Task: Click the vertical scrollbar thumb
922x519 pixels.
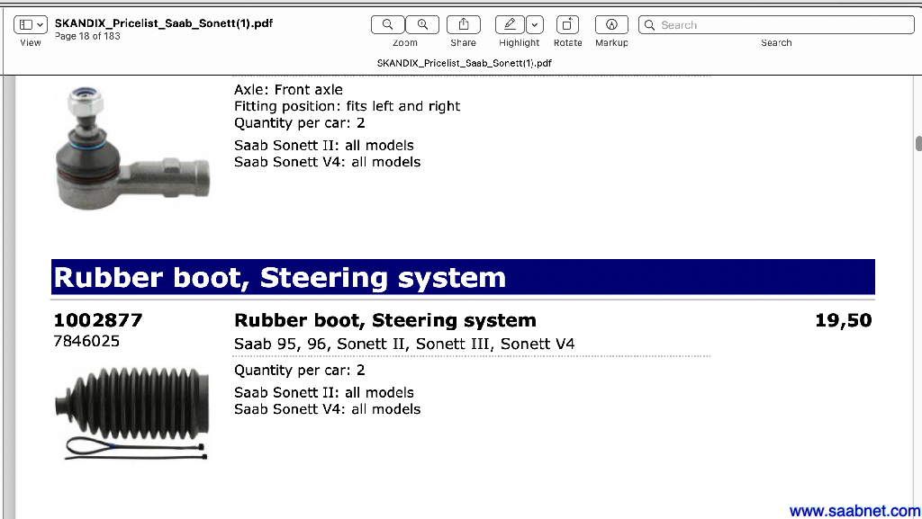Action: tap(918, 143)
